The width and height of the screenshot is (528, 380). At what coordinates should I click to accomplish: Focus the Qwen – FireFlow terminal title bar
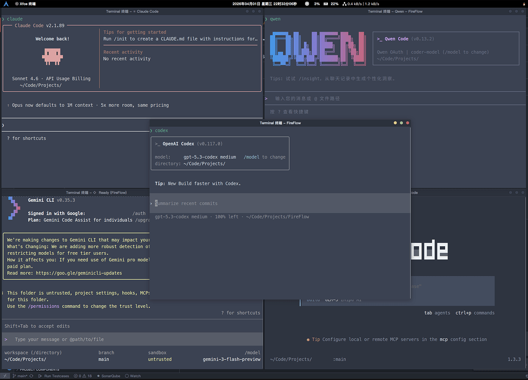pos(395,11)
